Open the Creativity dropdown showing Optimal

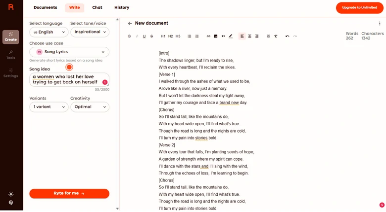[x=90, y=107]
